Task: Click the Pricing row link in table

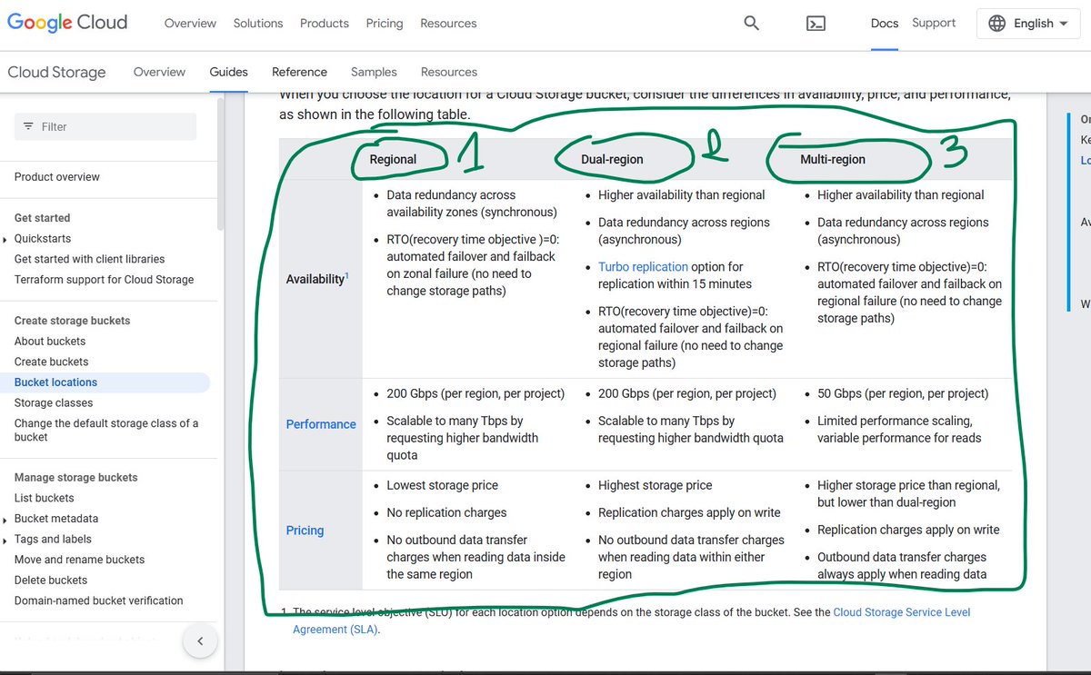Action: tap(305, 531)
